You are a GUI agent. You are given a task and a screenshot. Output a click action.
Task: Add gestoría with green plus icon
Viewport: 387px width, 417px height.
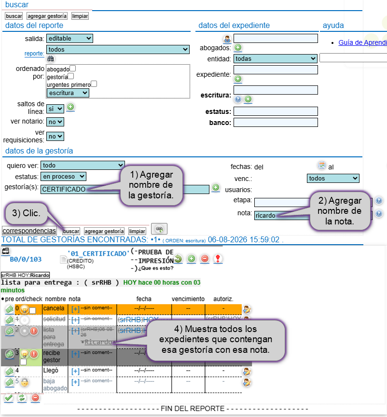click(x=216, y=187)
